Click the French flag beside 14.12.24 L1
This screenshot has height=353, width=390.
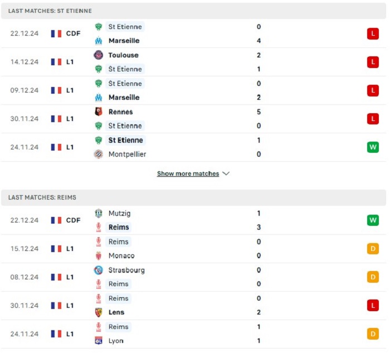(56, 62)
